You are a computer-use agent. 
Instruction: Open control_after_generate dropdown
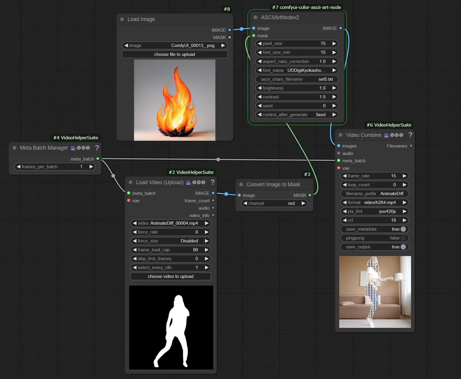coord(297,114)
